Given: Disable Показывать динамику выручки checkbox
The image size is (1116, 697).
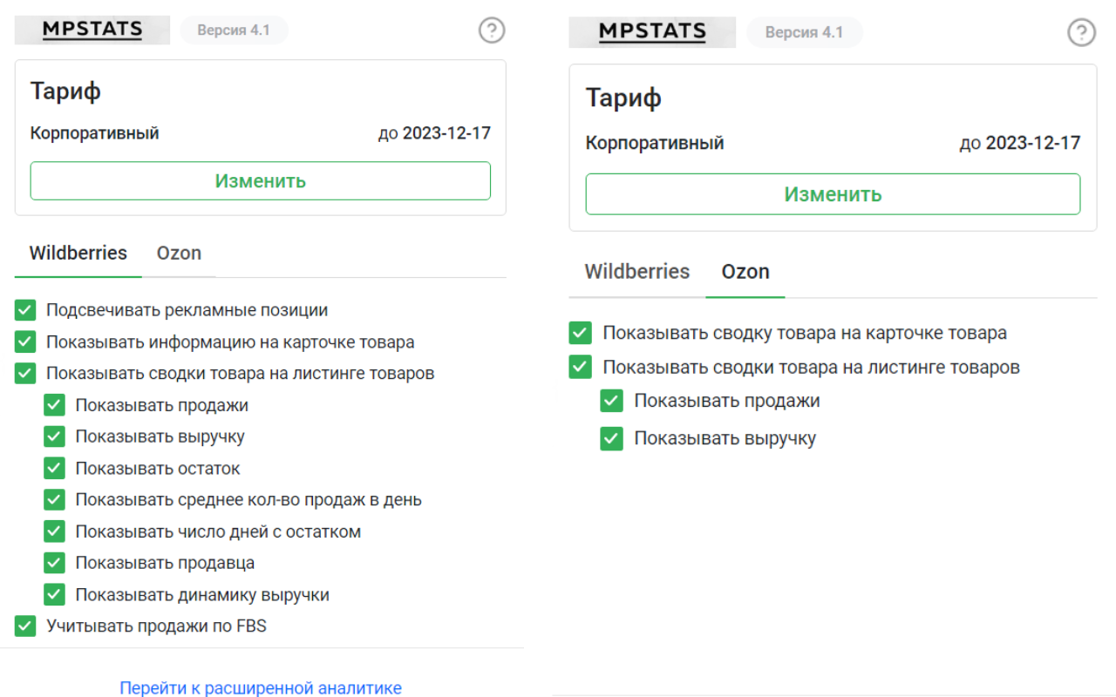Looking at the screenshot, I should click(54, 595).
